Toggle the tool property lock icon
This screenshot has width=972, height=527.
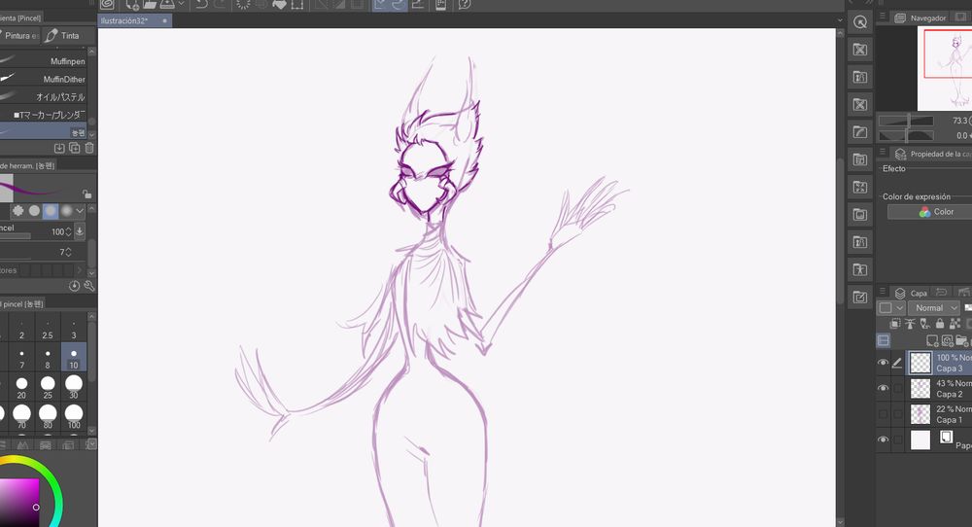(87, 194)
